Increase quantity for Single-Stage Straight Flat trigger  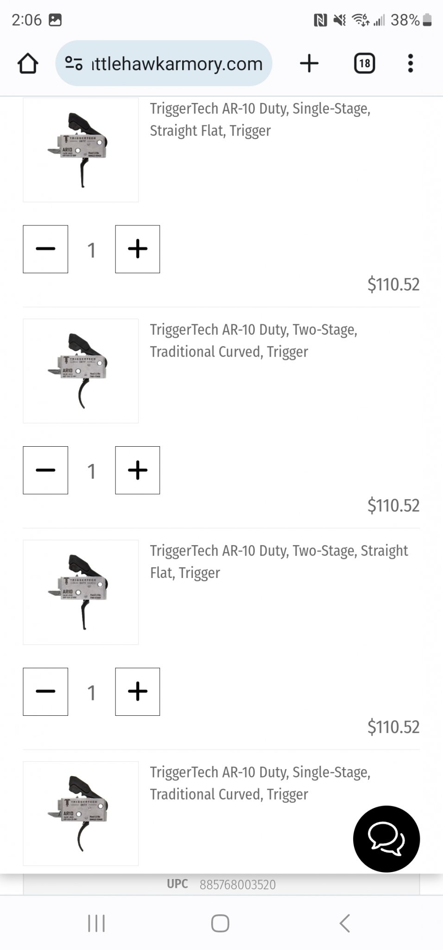[x=138, y=249]
